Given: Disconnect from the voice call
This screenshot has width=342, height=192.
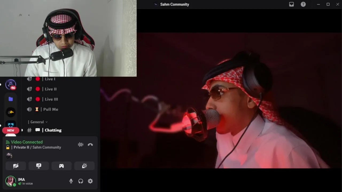Looking at the screenshot, I should 90,145.
